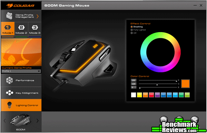Switch to Mode 2 tab
Screen dimensions: 207x133
[21, 29]
